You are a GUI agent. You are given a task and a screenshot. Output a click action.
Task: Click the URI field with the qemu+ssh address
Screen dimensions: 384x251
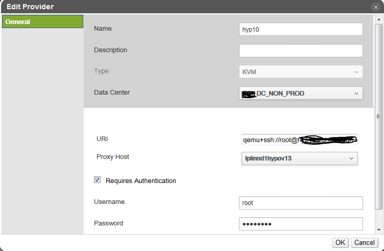[299, 140]
